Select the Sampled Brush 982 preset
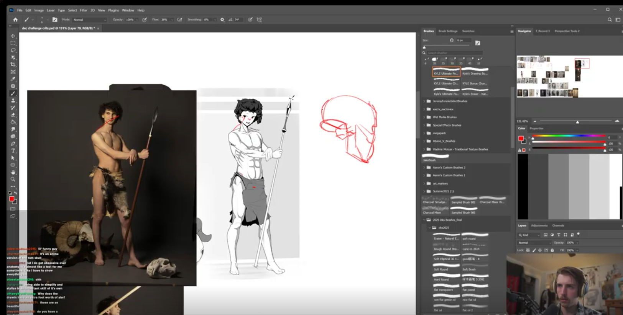The image size is (623, 315). click(x=464, y=200)
